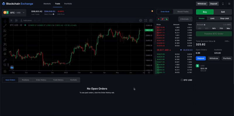Change the account value USD currency dropdown
The height and width of the screenshot is (116, 234).
point(227,41)
